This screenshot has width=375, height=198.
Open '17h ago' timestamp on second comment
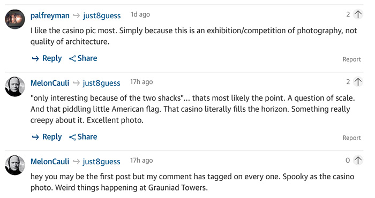click(141, 82)
